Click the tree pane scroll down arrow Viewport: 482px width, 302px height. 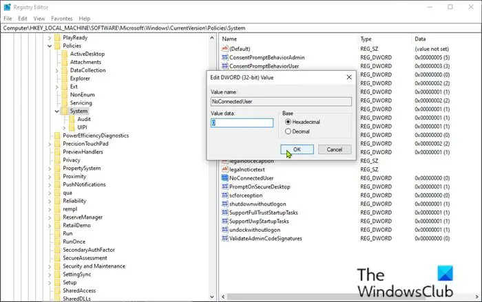[x=212, y=296]
